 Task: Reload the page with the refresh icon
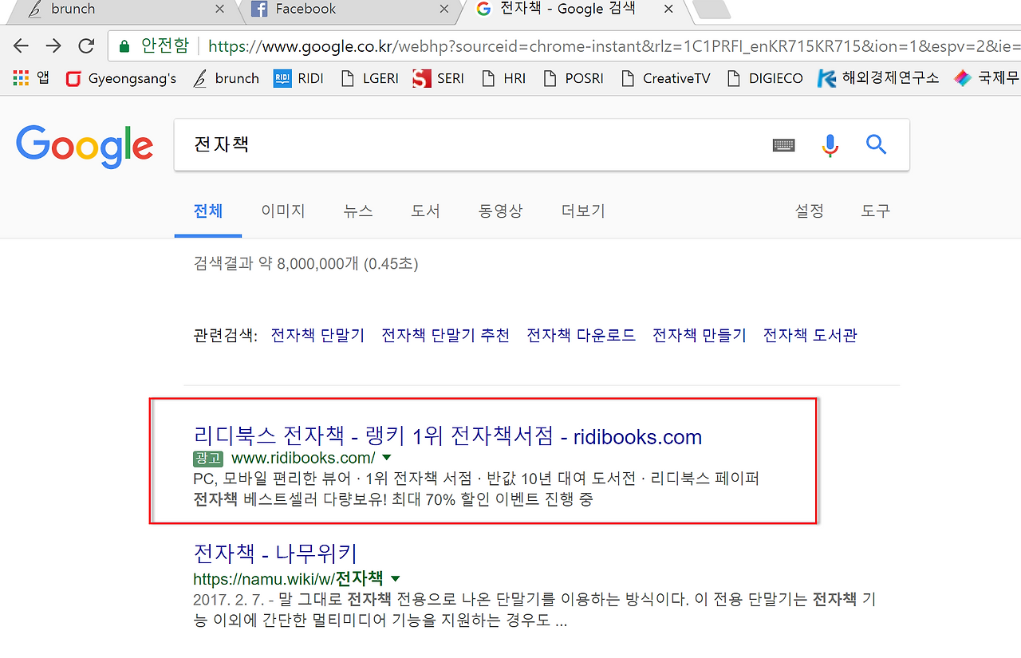[86, 45]
